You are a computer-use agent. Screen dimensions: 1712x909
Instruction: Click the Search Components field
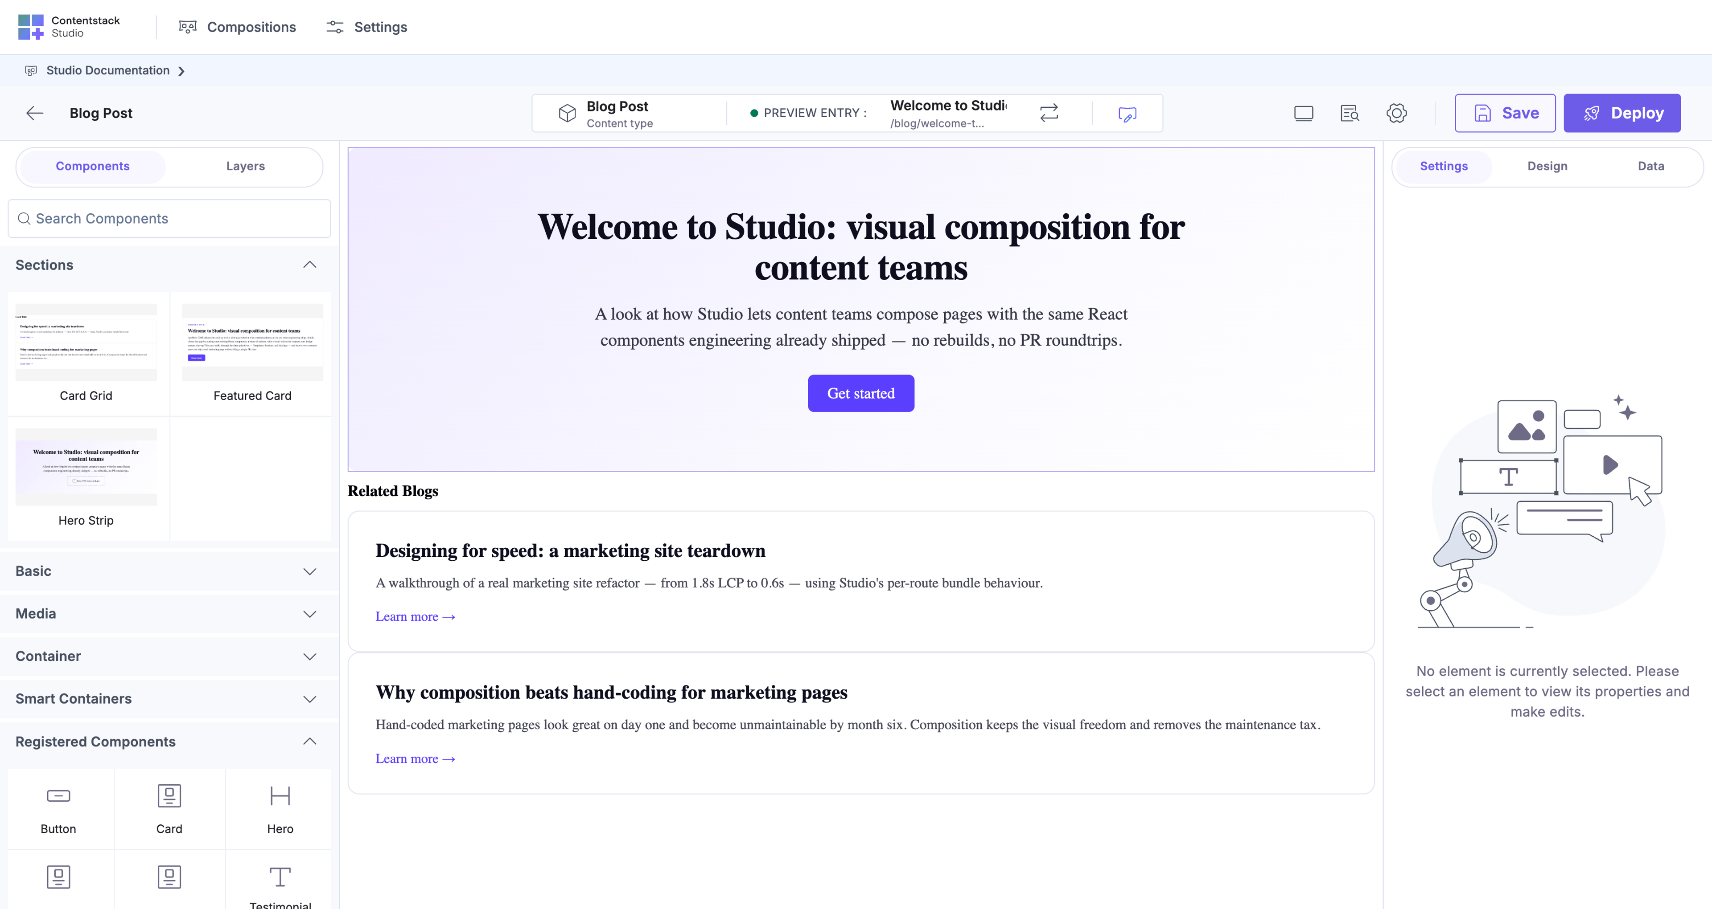pyautogui.click(x=169, y=218)
